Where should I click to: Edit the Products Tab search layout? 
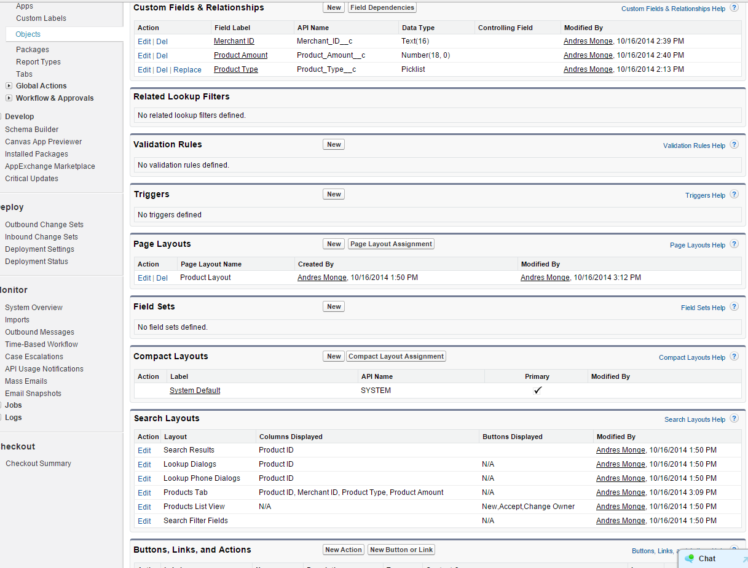(x=144, y=492)
